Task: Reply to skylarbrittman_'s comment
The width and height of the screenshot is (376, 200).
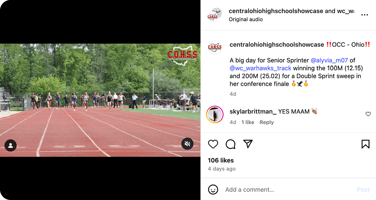Action: coord(266,122)
